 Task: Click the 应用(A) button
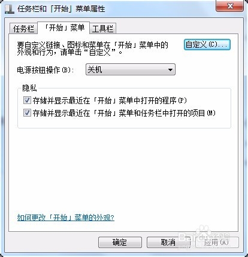click(217, 242)
